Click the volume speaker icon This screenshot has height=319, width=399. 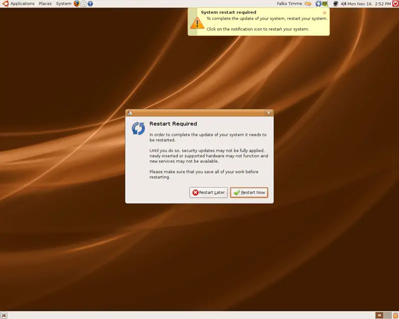click(x=343, y=3)
